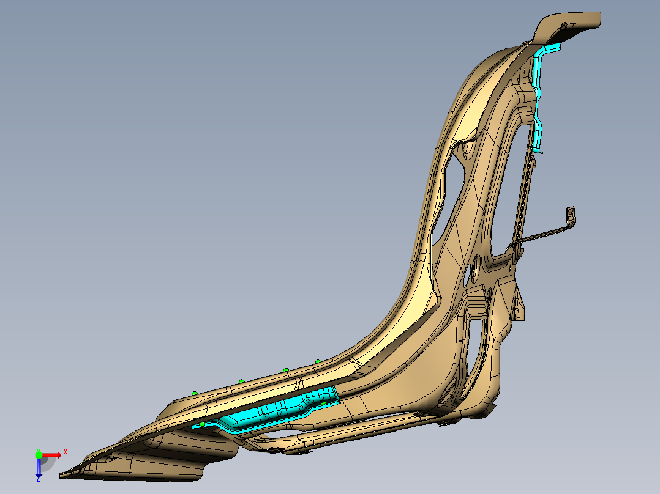Click the red X axis arrow of the triad
660x494 pixels.
click(52, 455)
